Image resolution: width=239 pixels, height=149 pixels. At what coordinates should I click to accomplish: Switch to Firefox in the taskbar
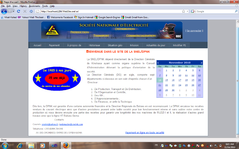(66, 145)
